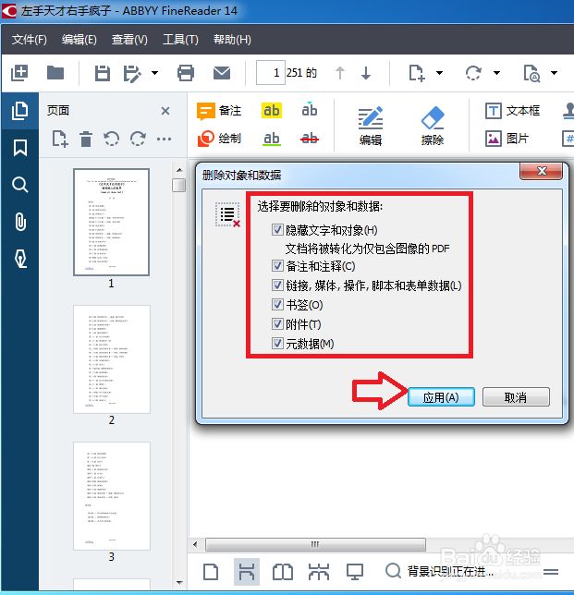Viewport: 574px width, 595px height.
Task: Select page 3 thumbnail
Action: point(112,495)
